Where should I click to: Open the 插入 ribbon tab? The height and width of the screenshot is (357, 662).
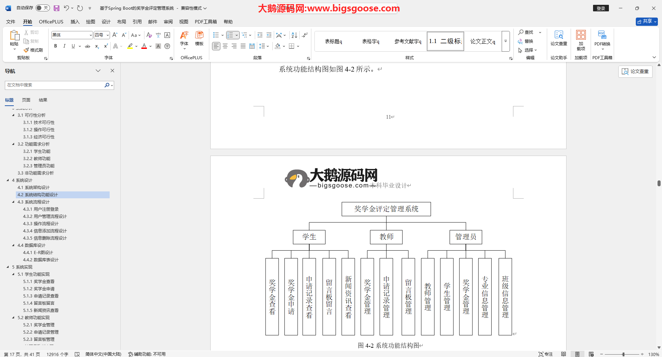[x=75, y=22]
